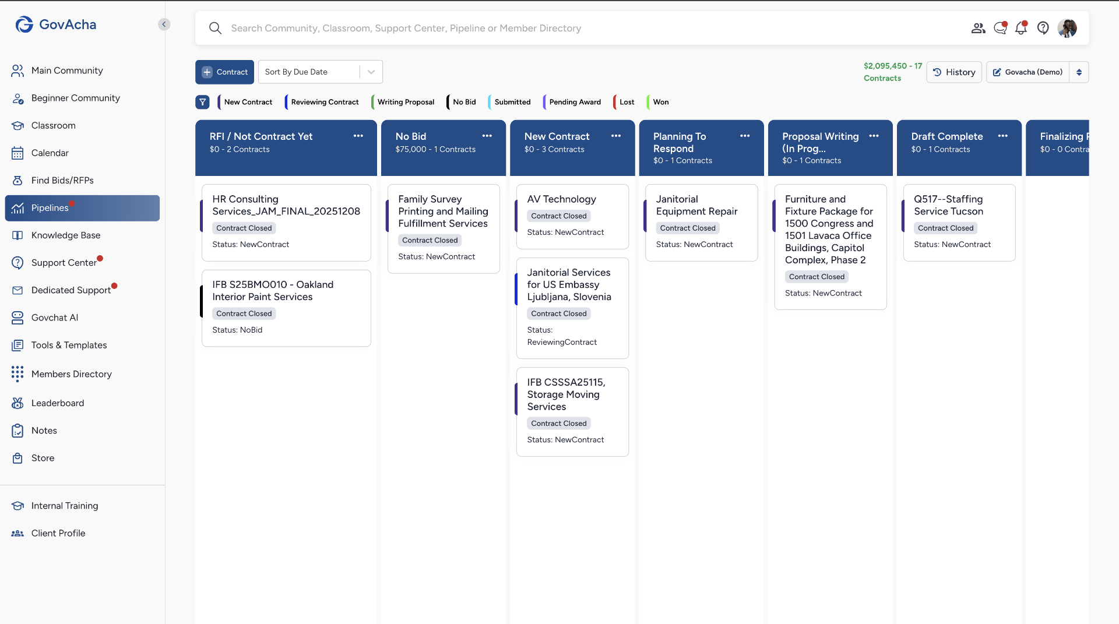Click the Main Community sidebar icon
This screenshot has height=624, width=1119.
tap(17, 70)
